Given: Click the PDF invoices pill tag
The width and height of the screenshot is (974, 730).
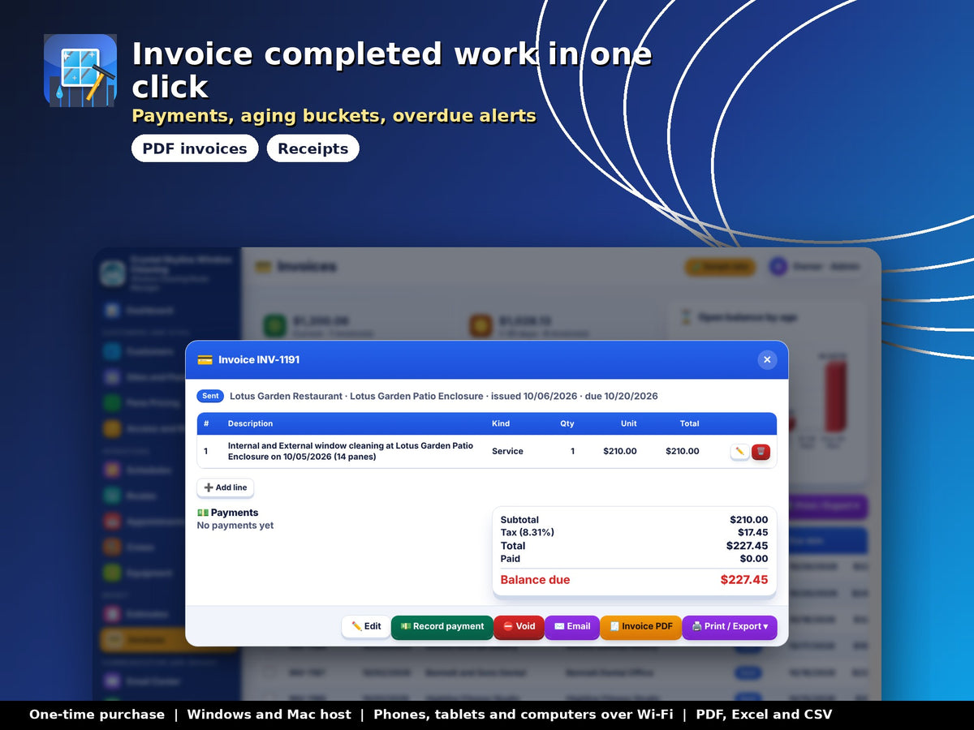Looking at the screenshot, I should pos(195,148).
